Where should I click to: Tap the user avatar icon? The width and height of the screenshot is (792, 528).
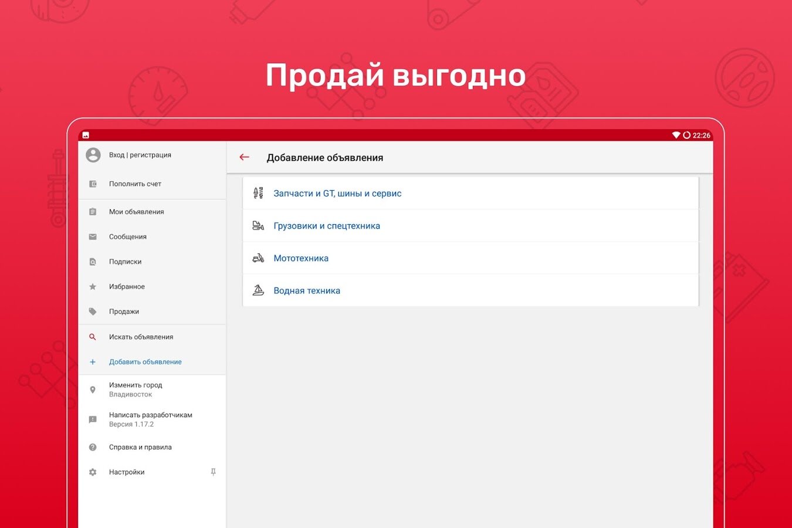pos(93,155)
